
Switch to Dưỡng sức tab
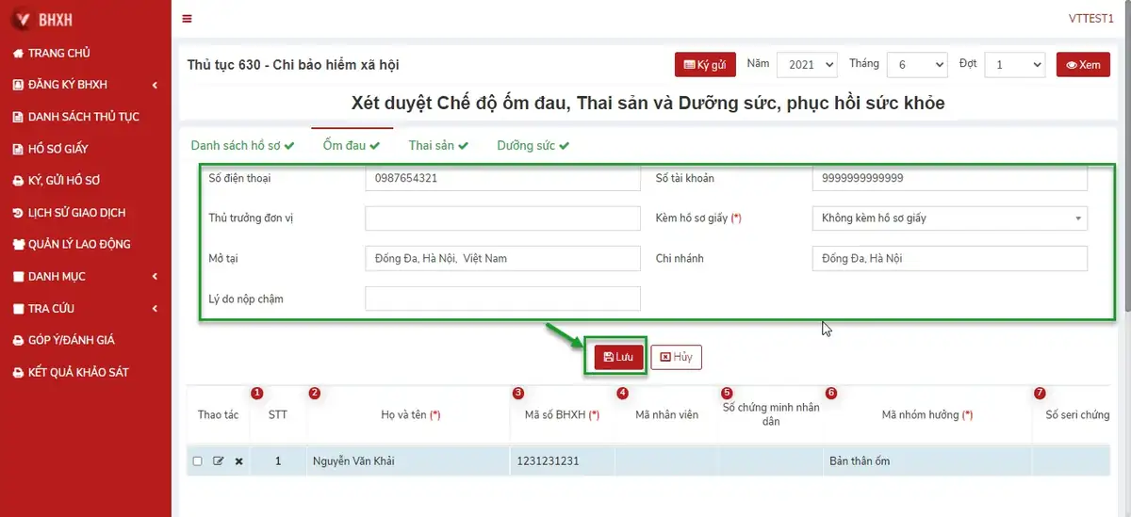pyautogui.click(x=533, y=146)
